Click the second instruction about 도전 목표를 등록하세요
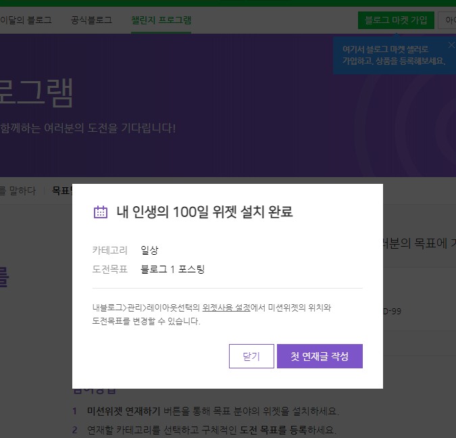This screenshot has height=438, width=456. coord(211,430)
